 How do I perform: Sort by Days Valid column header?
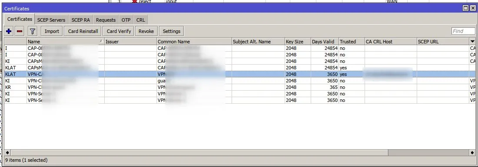[x=325, y=42]
